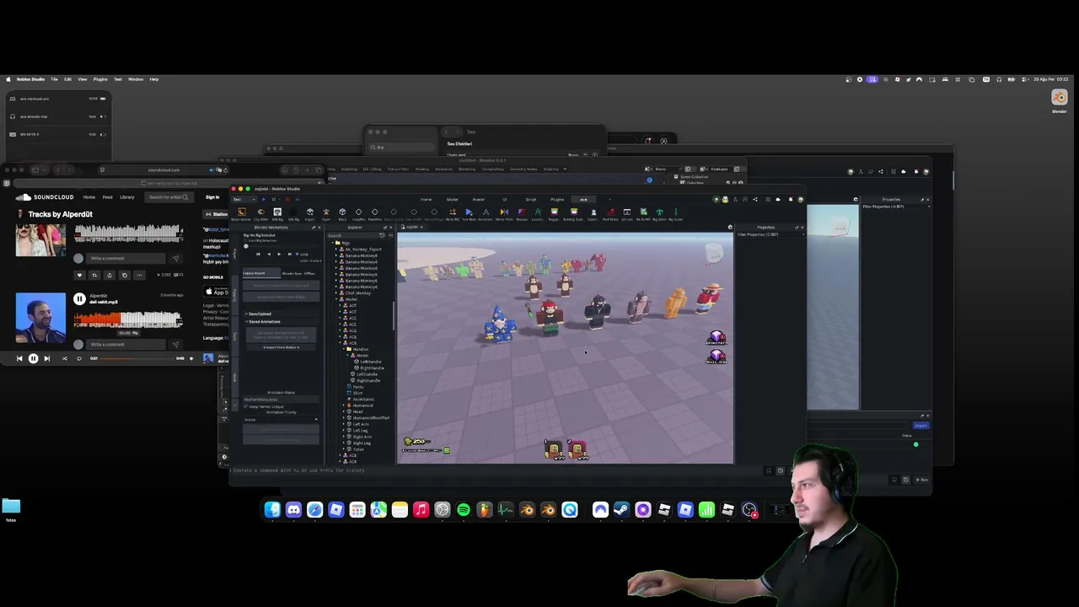Open Moon Animator from the Studio toolbar
1079x607 pixels.
tap(242, 212)
